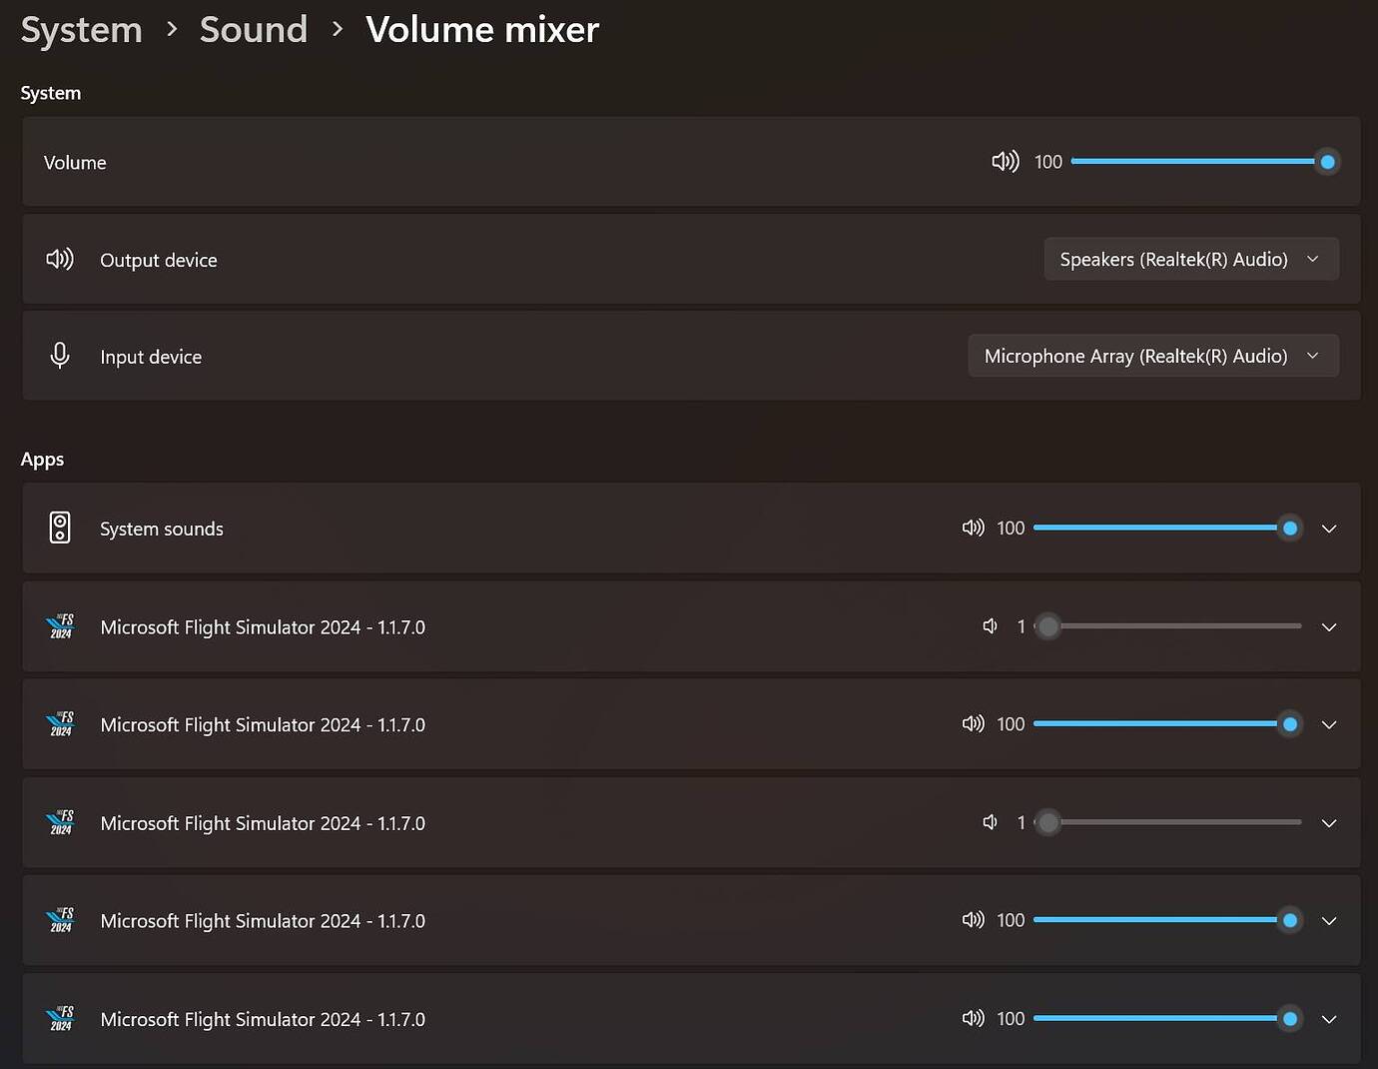Click the last Flight Simulator app logo
This screenshot has width=1378, height=1069.
60,1019
